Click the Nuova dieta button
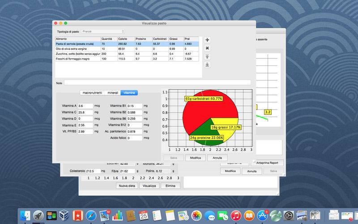358x224 pixels. point(126,185)
